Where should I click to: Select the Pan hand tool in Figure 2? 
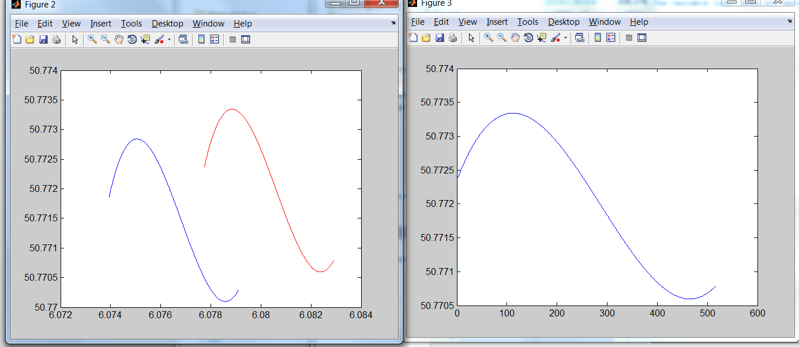click(119, 40)
